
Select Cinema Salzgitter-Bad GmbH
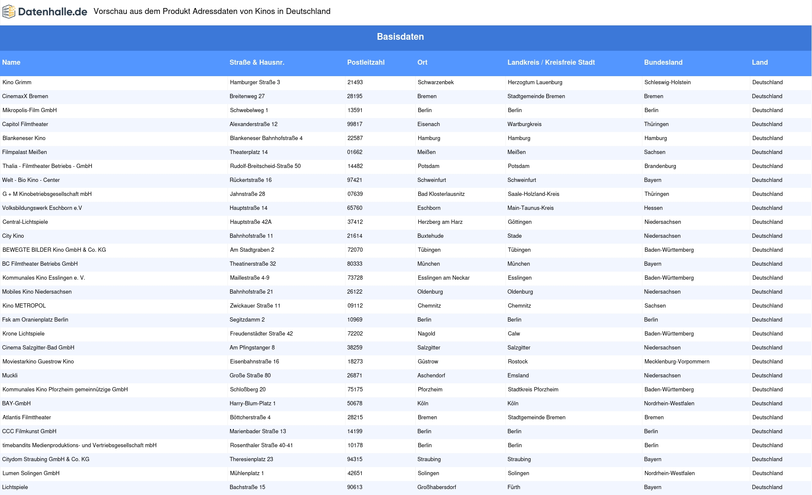click(x=38, y=348)
